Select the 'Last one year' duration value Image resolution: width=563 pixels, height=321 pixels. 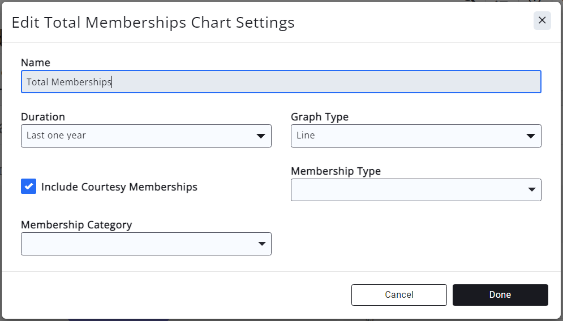(57, 136)
